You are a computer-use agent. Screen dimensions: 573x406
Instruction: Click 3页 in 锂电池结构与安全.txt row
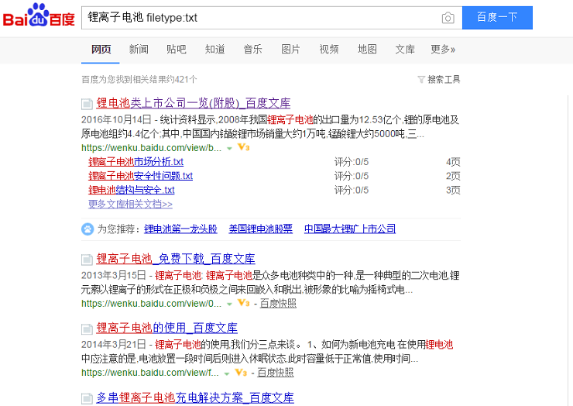click(453, 190)
